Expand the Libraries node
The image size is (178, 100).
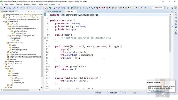point(6,59)
